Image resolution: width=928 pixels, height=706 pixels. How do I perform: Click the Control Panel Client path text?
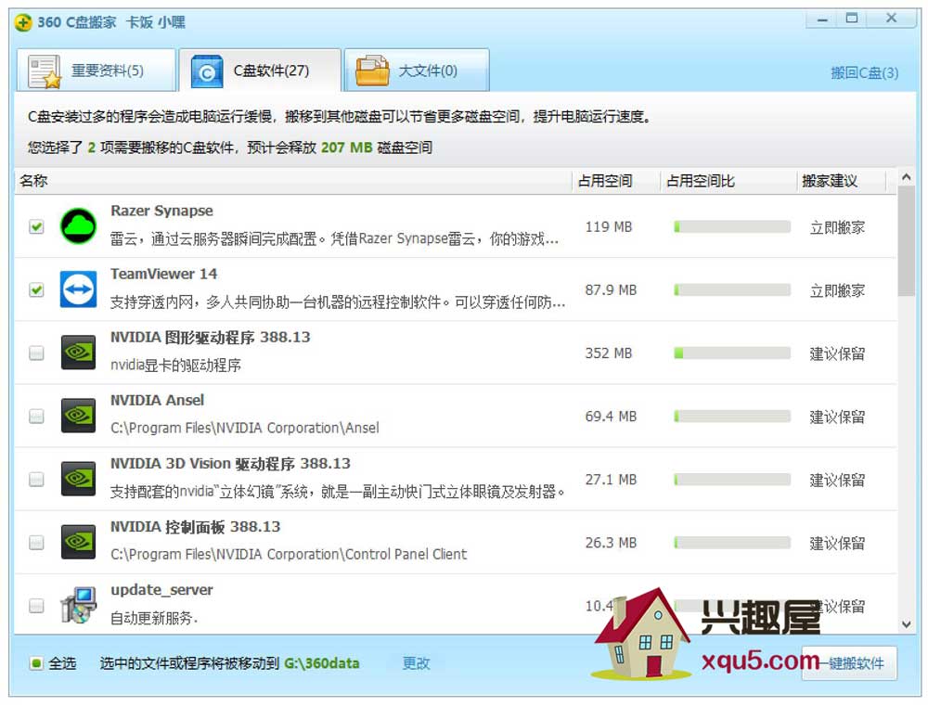pyautogui.click(x=289, y=555)
